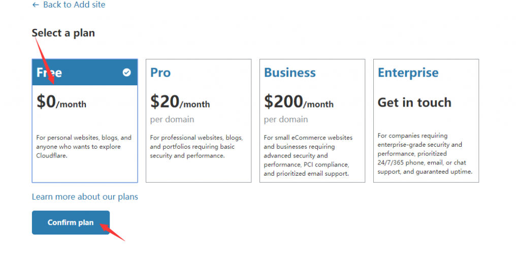This screenshot has height=263, width=520.
Task: Click the Business plan description paragraph
Action: 308,155
